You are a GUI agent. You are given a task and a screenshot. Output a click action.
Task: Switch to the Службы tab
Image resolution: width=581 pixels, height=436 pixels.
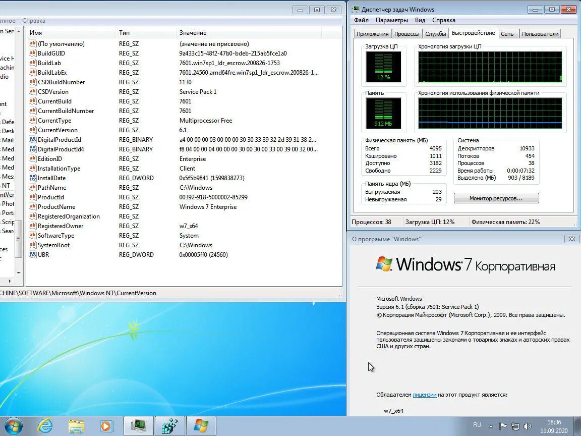coord(435,34)
